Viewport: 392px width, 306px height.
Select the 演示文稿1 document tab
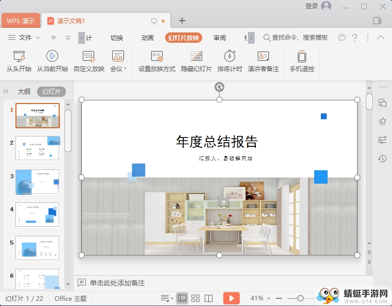point(71,21)
